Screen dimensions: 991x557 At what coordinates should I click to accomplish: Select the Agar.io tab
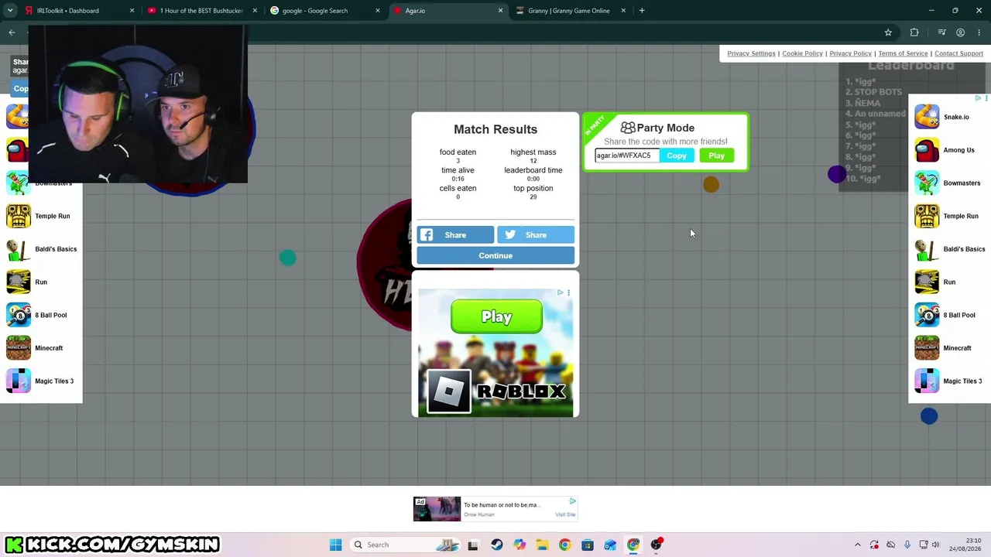[x=447, y=11]
